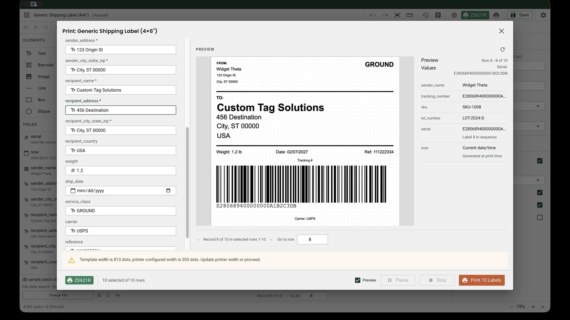Click the print history clock icon

tap(426, 15)
